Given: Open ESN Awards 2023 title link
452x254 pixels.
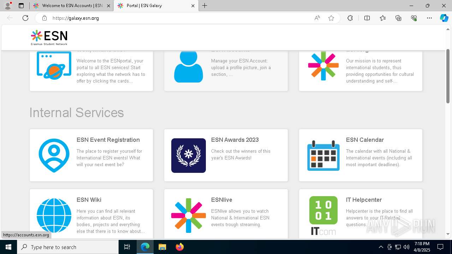Looking at the screenshot, I should [x=235, y=140].
